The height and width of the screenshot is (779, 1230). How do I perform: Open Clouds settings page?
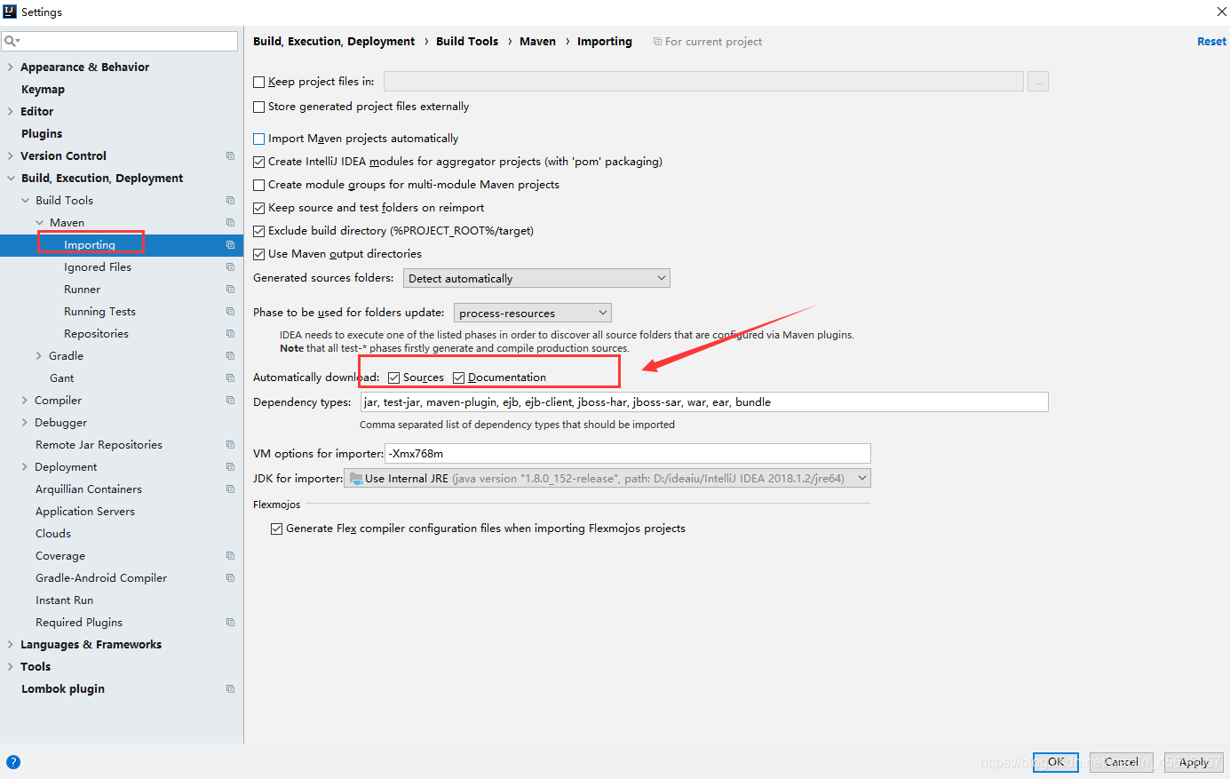click(53, 533)
